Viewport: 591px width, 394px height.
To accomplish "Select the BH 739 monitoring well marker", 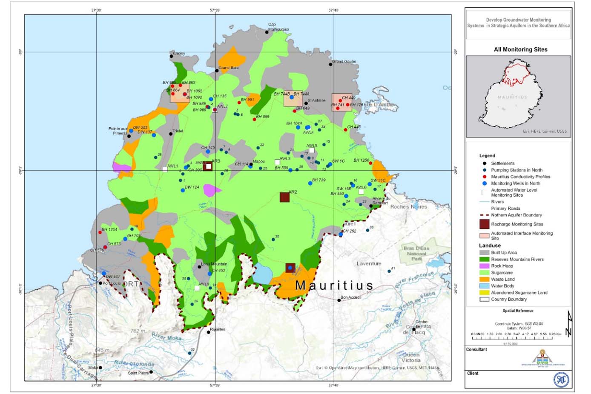I will pyautogui.click(x=310, y=183).
